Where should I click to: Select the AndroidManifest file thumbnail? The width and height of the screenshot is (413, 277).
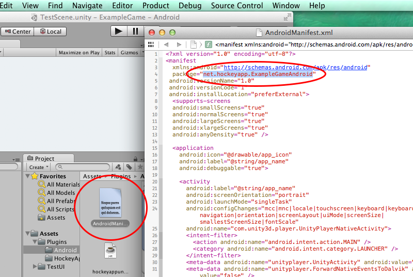(110, 203)
